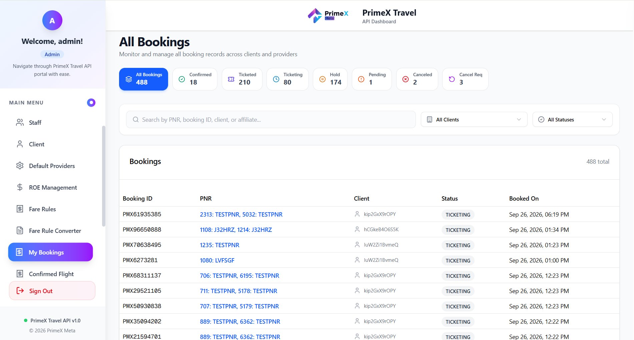Viewport: 634px width, 340px height.
Task: Click the purple main menu indicator dot
Action: tap(91, 102)
